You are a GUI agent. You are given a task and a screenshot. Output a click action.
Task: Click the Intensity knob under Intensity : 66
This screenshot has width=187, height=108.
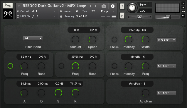point(129,40)
